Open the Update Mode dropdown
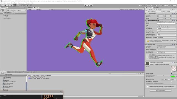Viewport: 177px width, 99px height. (x=167, y=51)
